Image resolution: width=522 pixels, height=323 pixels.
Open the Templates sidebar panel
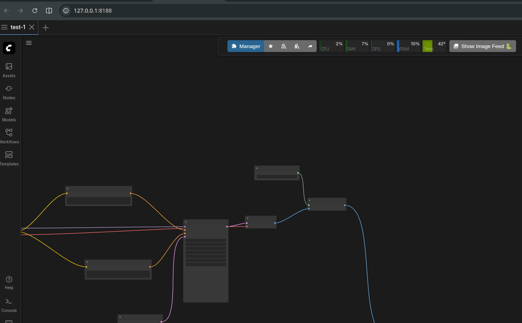tap(9, 158)
